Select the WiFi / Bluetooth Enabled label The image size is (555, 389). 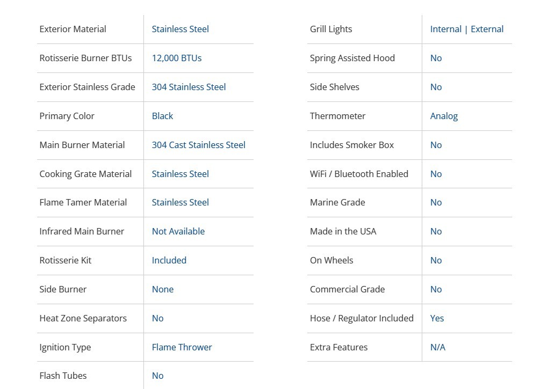pos(359,174)
